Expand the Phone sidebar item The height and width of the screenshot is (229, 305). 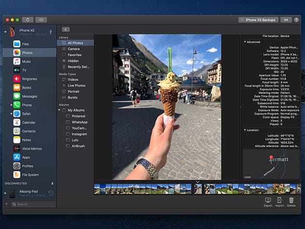[x=12, y=105]
